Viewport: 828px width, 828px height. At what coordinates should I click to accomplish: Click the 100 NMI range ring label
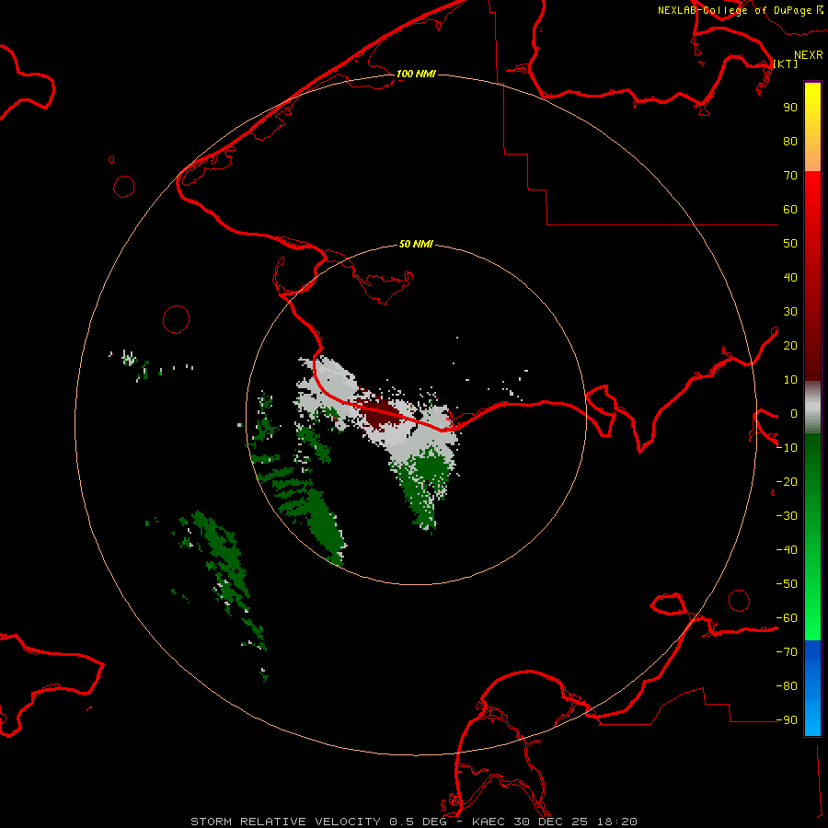[x=416, y=74]
